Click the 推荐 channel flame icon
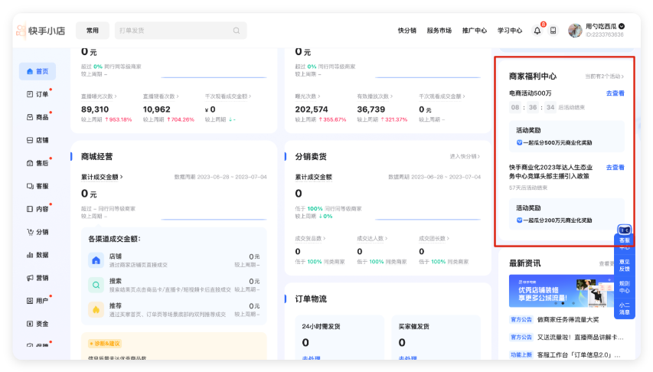 (x=96, y=309)
